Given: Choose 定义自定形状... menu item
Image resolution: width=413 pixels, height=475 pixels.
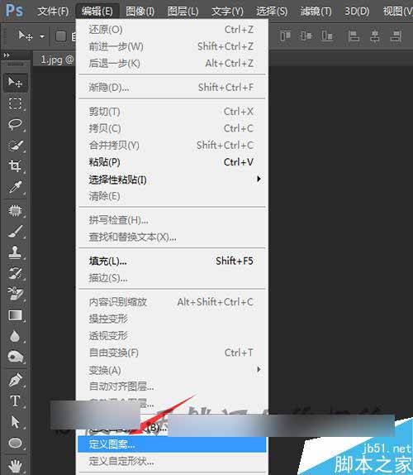Looking at the screenshot, I should pos(172,462).
